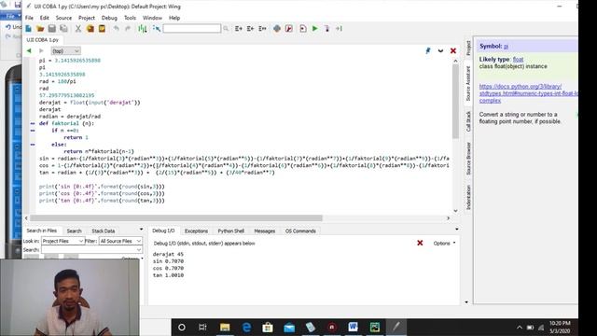The width and height of the screenshot is (597, 336).
Task: Go forward with gray right arrow
Action: click(41, 50)
